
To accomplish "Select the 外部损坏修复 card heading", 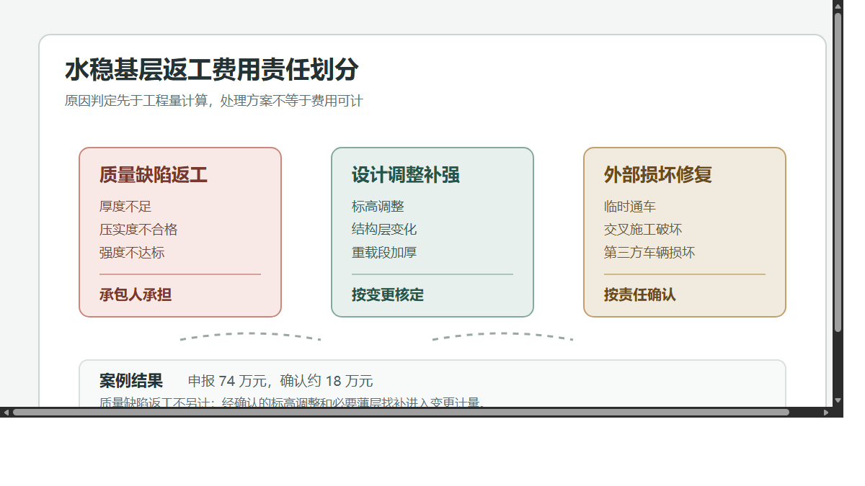I will (x=658, y=175).
